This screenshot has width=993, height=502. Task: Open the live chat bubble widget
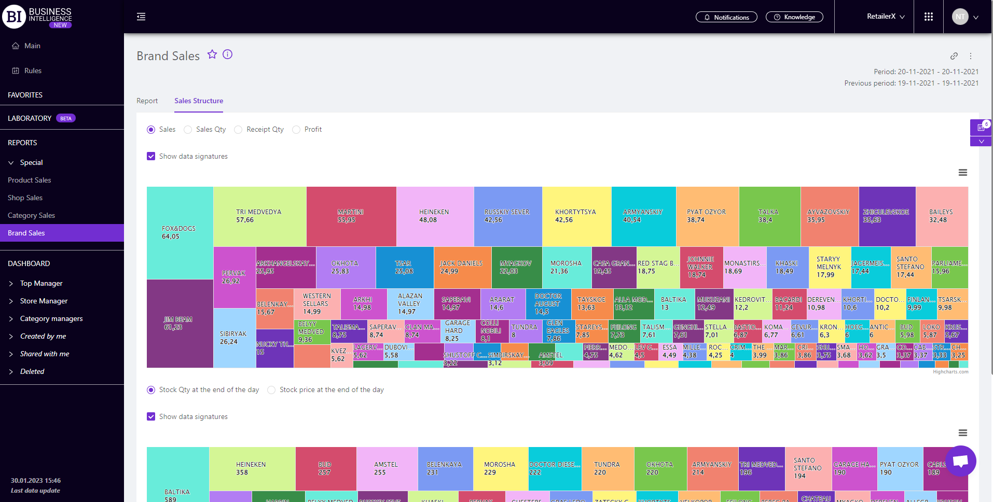(960, 461)
